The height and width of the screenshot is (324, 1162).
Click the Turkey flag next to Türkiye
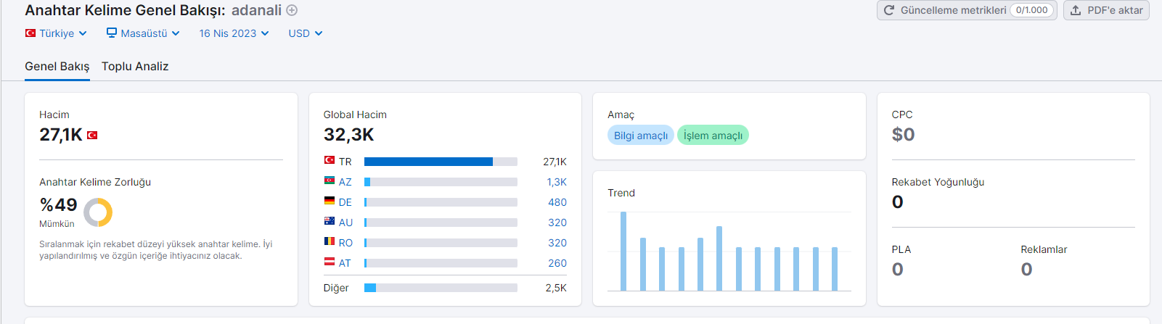tap(30, 33)
